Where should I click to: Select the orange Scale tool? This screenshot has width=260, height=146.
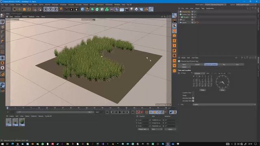pyautogui.click(x=24, y=9)
